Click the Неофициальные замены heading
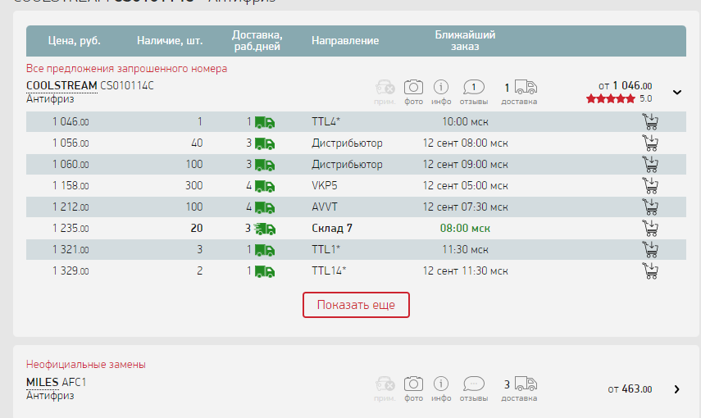The height and width of the screenshot is (418, 701). pos(86,365)
